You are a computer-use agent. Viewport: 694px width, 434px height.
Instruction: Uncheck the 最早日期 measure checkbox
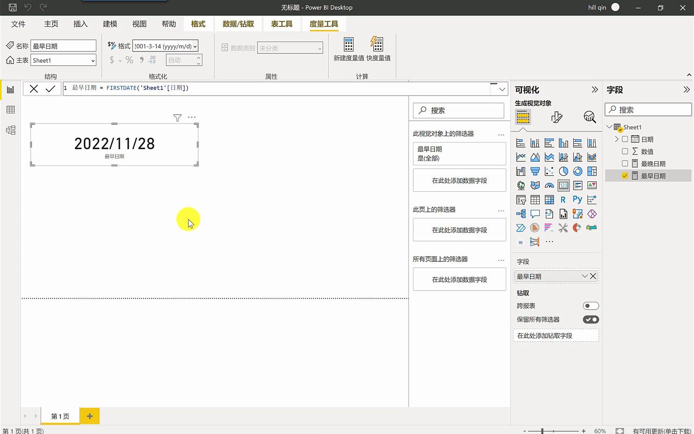(625, 176)
